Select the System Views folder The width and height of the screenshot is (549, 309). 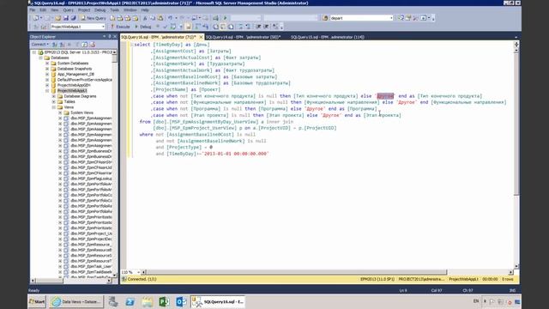[81, 112]
